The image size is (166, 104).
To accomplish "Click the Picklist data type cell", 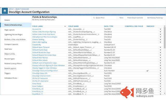I will click(x=107, y=76).
